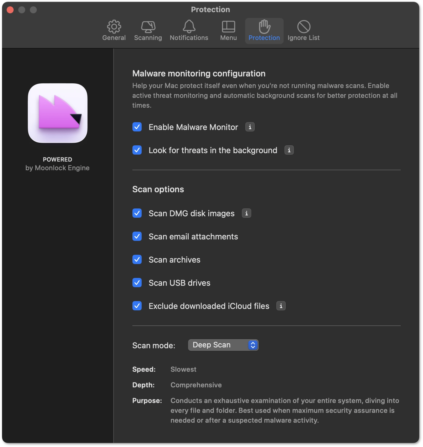Open the Notifications tab

pos(189,31)
